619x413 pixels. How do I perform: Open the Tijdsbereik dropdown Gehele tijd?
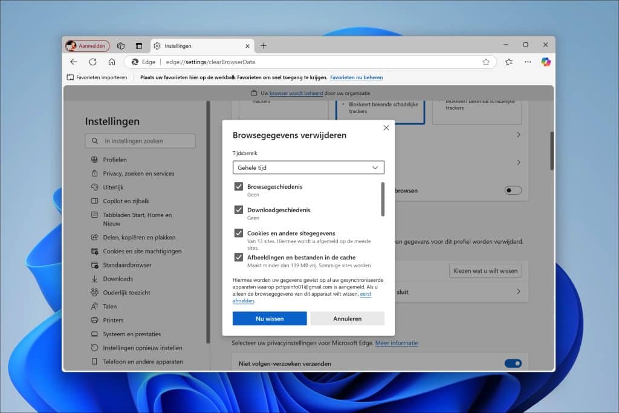[x=308, y=167]
